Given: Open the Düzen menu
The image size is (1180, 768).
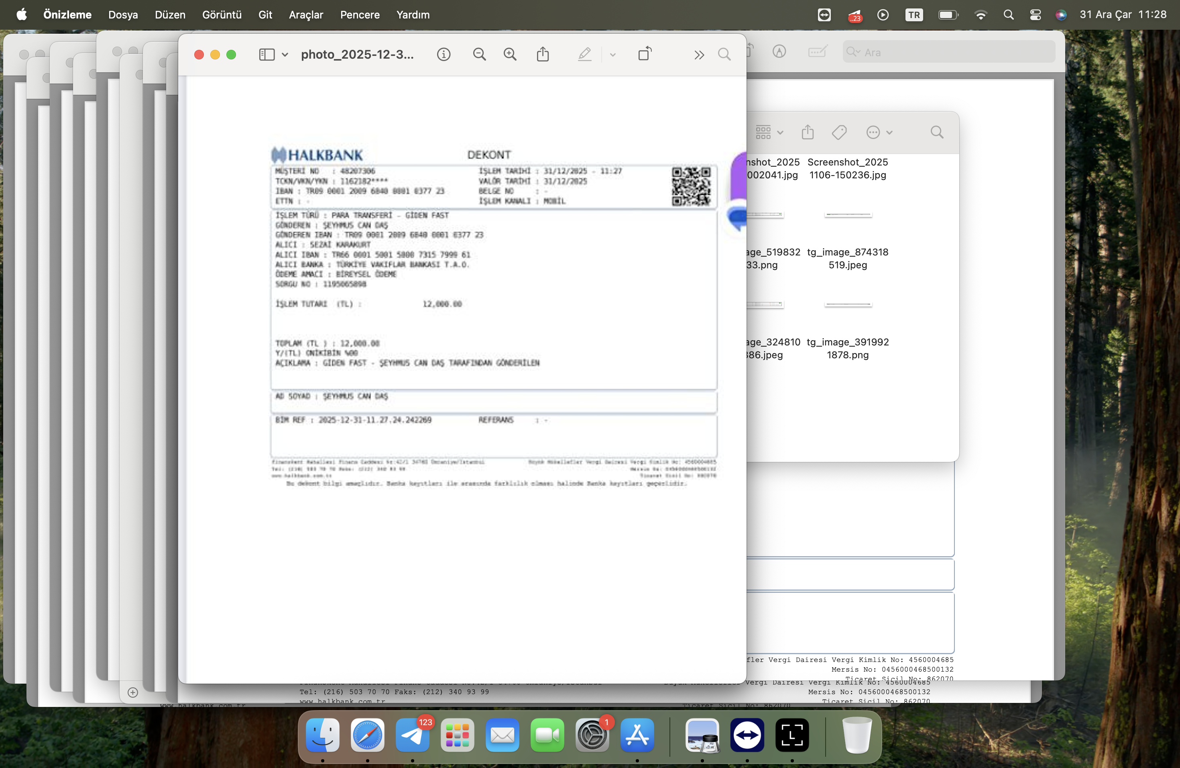Looking at the screenshot, I should 170,15.
